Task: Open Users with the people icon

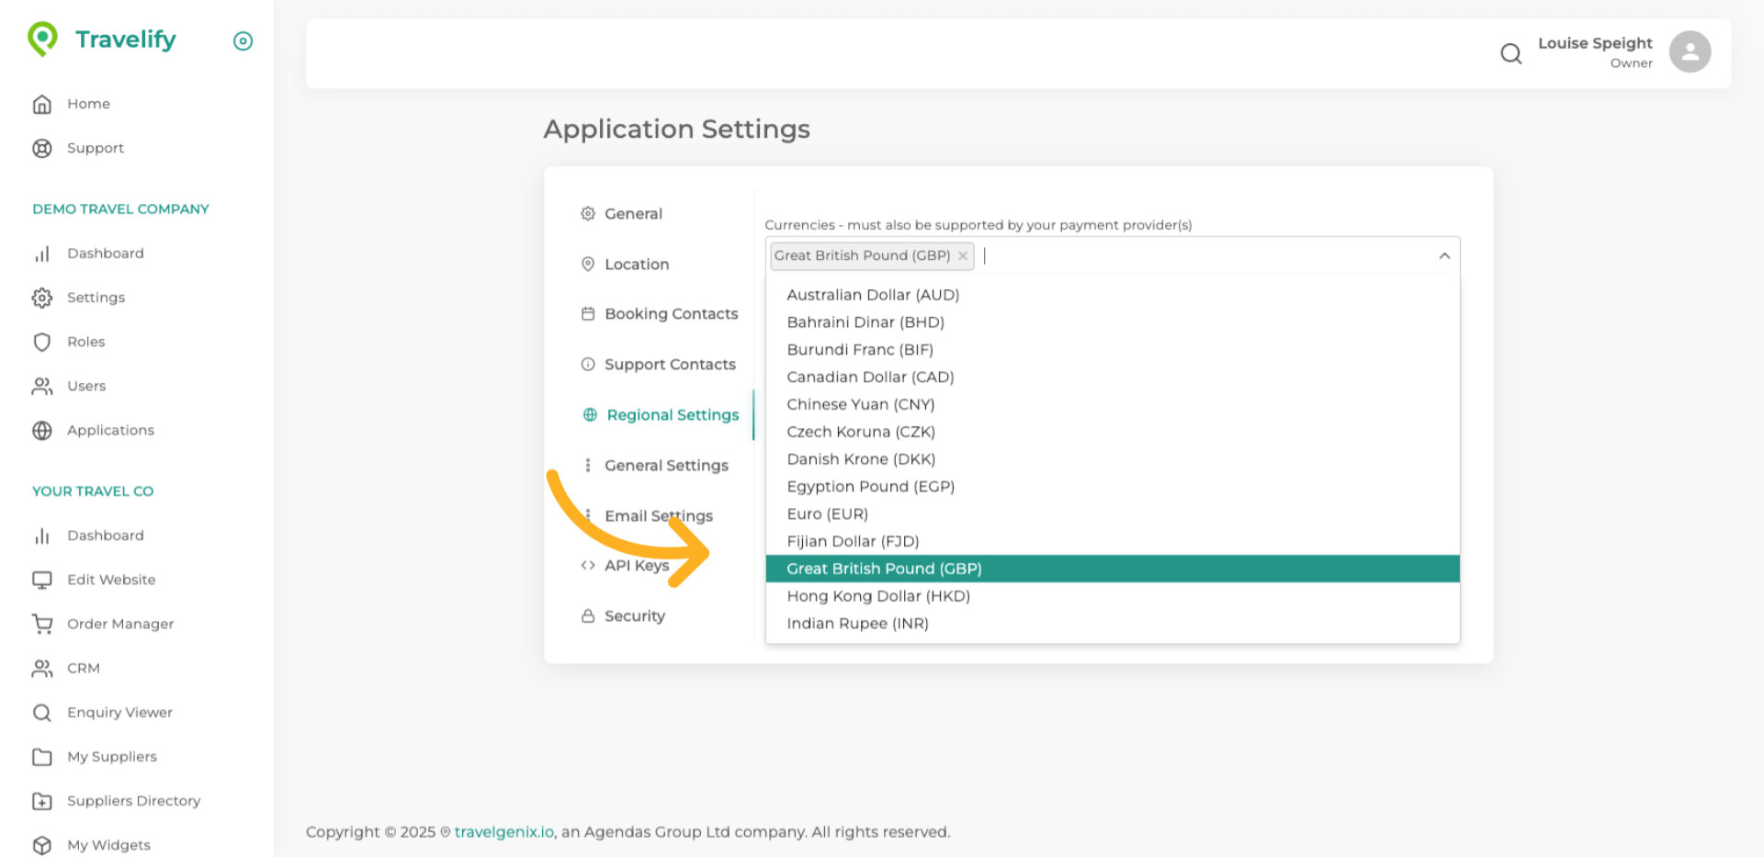Action: pos(42,386)
